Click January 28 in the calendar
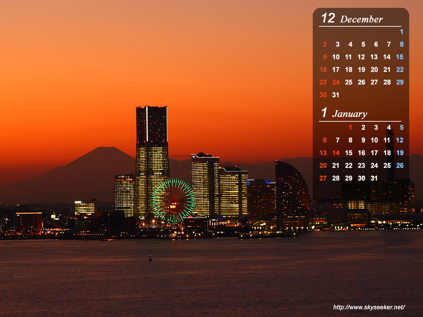The width and height of the screenshot is (423, 317). point(335,178)
